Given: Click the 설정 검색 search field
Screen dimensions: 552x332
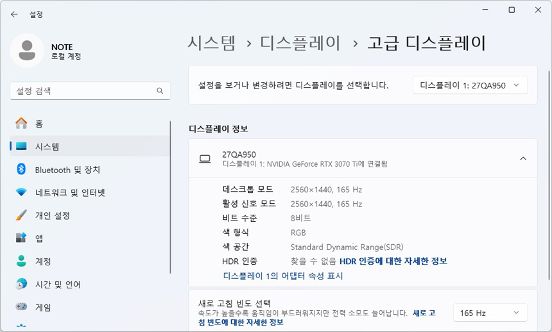Looking at the screenshot, I should coord(83,91).
